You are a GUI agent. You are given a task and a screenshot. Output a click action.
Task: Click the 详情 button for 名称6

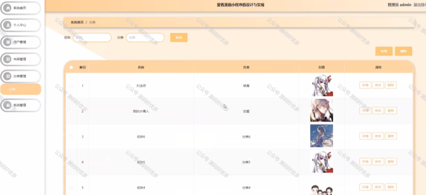[365, 136]
